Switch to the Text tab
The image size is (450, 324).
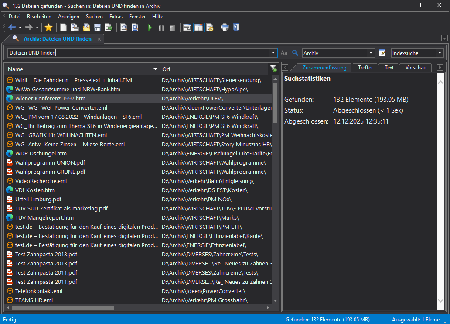pyautogui.click(x=389, y=68)
